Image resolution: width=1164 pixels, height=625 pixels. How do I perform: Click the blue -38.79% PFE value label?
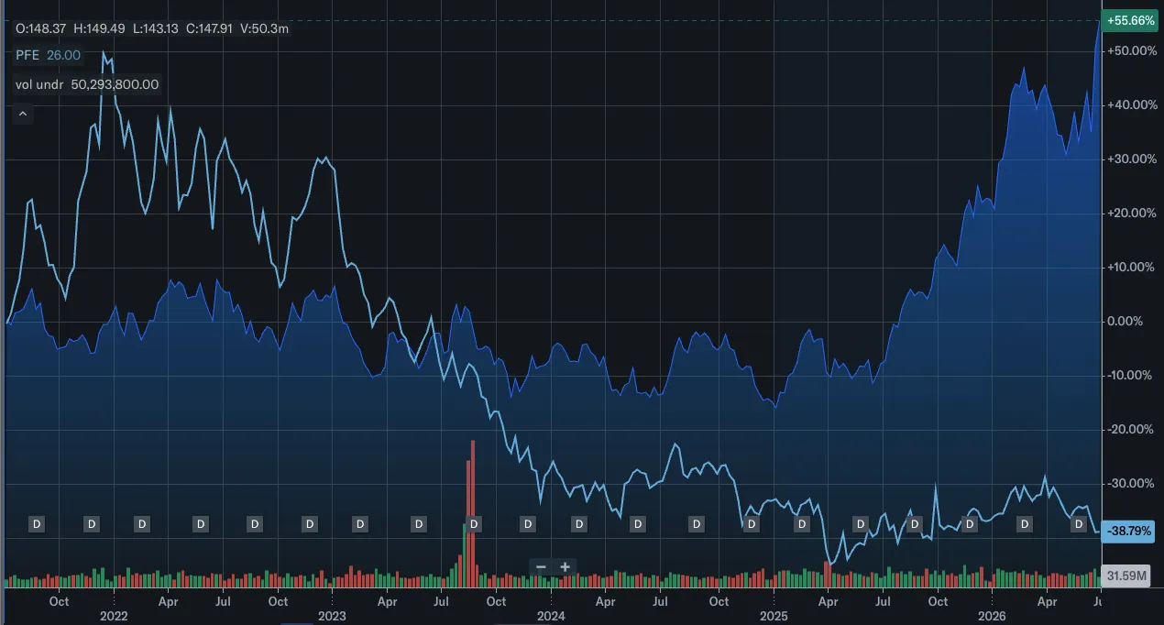pos(1129,531)
